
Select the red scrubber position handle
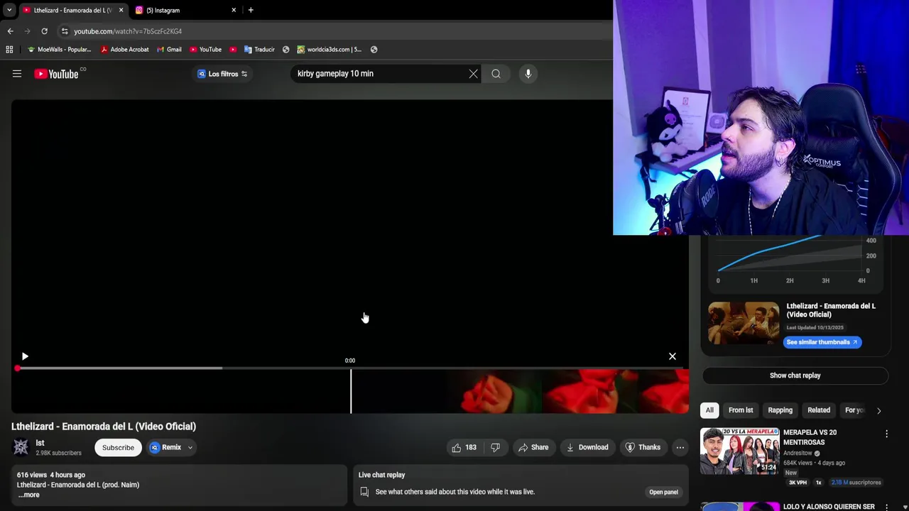[x=18, y=368]
